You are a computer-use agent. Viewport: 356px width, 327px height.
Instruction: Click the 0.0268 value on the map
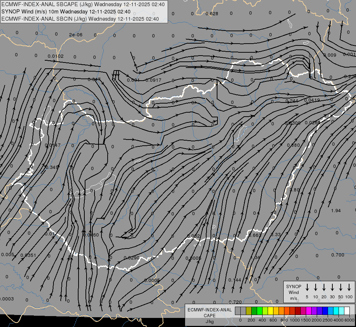click(x=313, y=122)
